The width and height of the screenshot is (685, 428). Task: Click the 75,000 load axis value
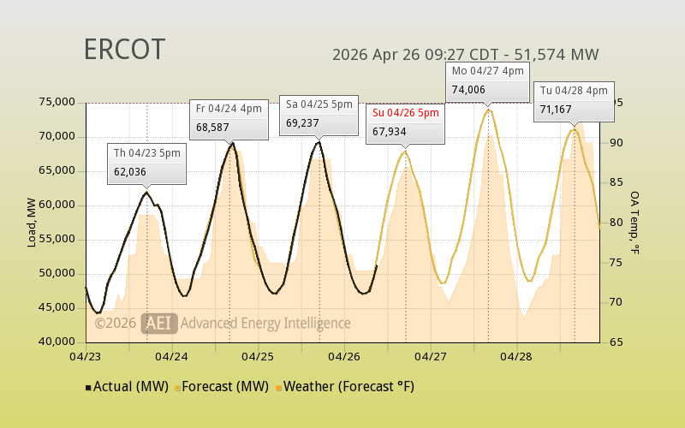point(57,102)
